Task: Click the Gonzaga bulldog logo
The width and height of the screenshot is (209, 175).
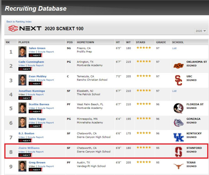Action: [x=178, y=123]
